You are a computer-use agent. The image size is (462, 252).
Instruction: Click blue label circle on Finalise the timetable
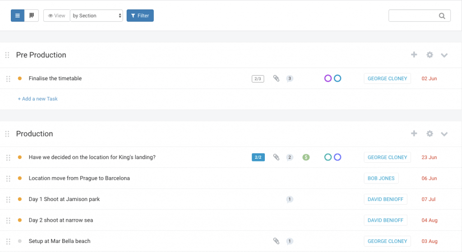tap(337, 78)
